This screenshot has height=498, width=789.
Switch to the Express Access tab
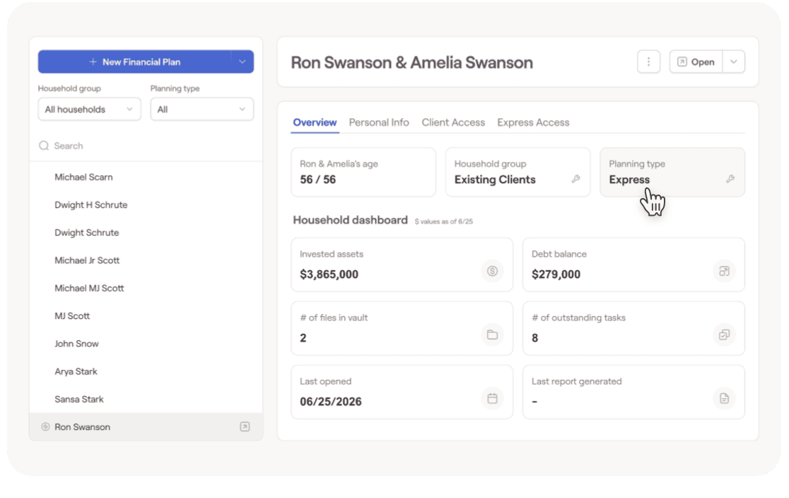(533, 122)
